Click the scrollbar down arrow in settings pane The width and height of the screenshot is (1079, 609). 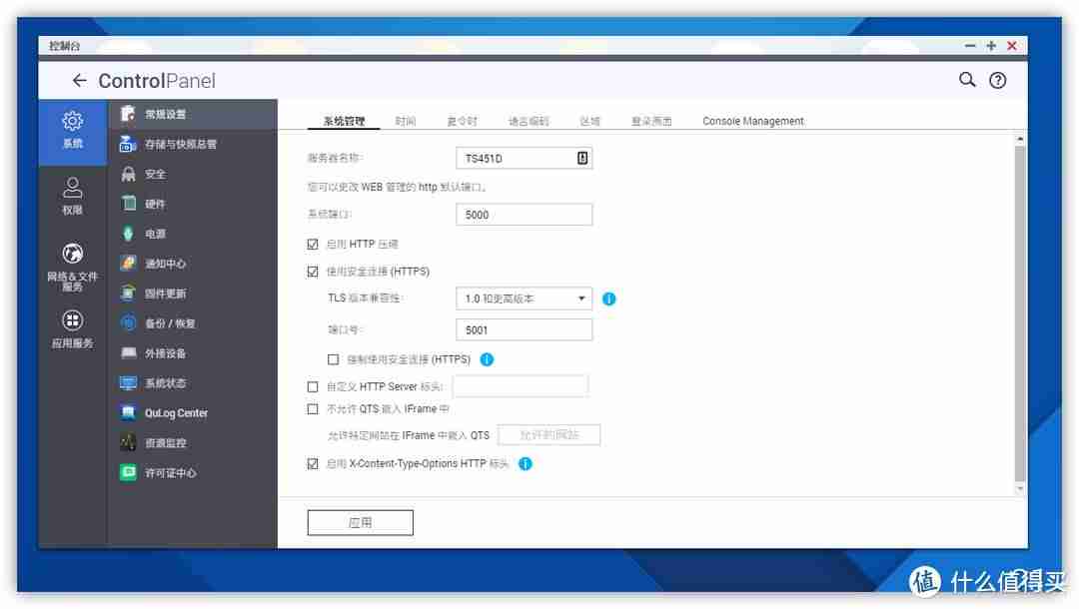point(1020,489)
